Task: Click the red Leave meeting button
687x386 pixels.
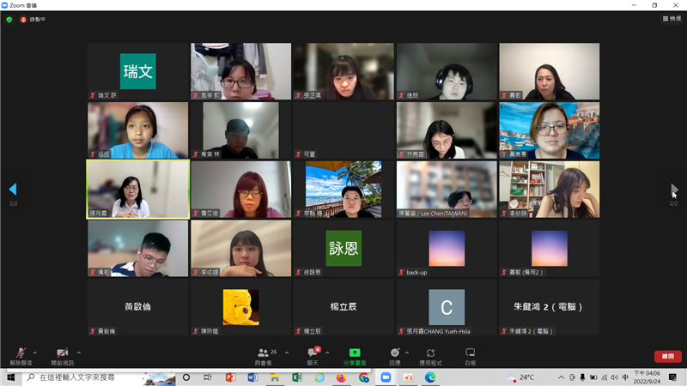Action: (x=667, y=356)
